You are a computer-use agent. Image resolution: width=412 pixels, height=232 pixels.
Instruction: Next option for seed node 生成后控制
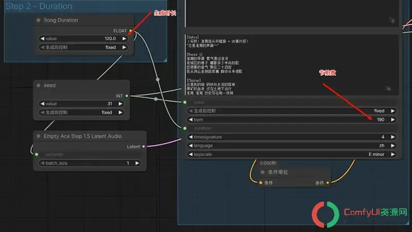click(121, 112)
